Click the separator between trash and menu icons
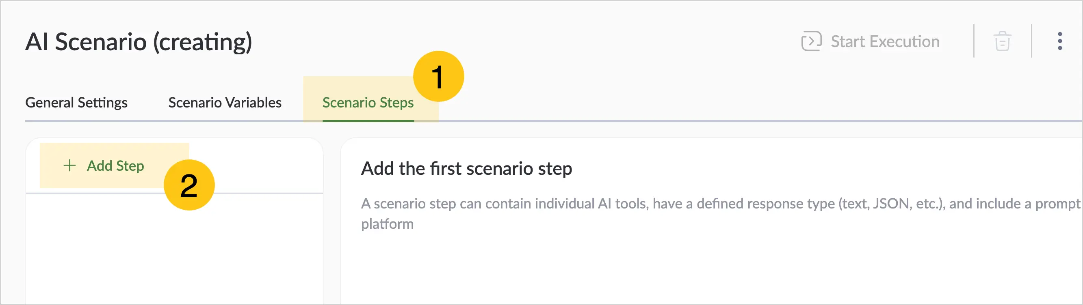 point(1031,41)
